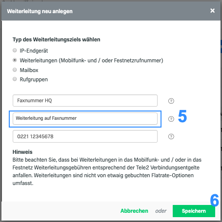Click the IP-Endgerät option label text

coord(34,51)
